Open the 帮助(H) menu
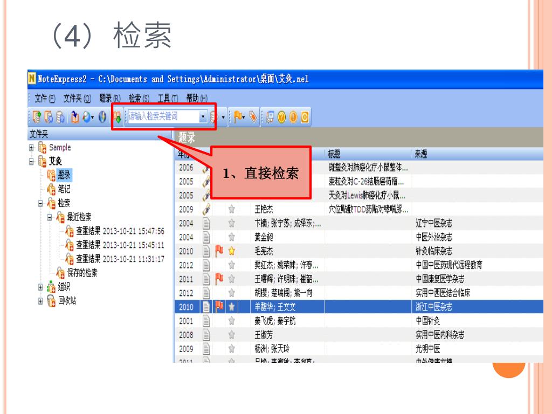 click(x=197, y=99)
